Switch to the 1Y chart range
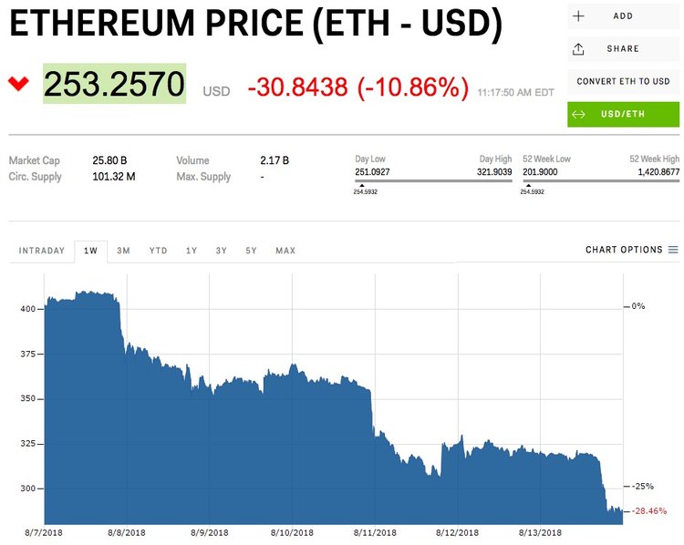Image resolution: width=684 pixels, height=545 pixels. point(192,251)
